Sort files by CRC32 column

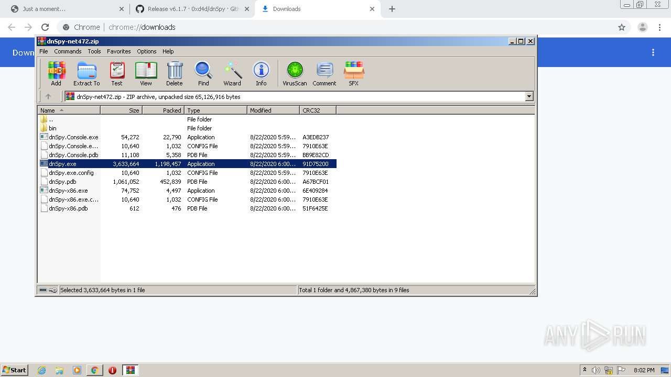pyautogui.click(x=318, y=110)
